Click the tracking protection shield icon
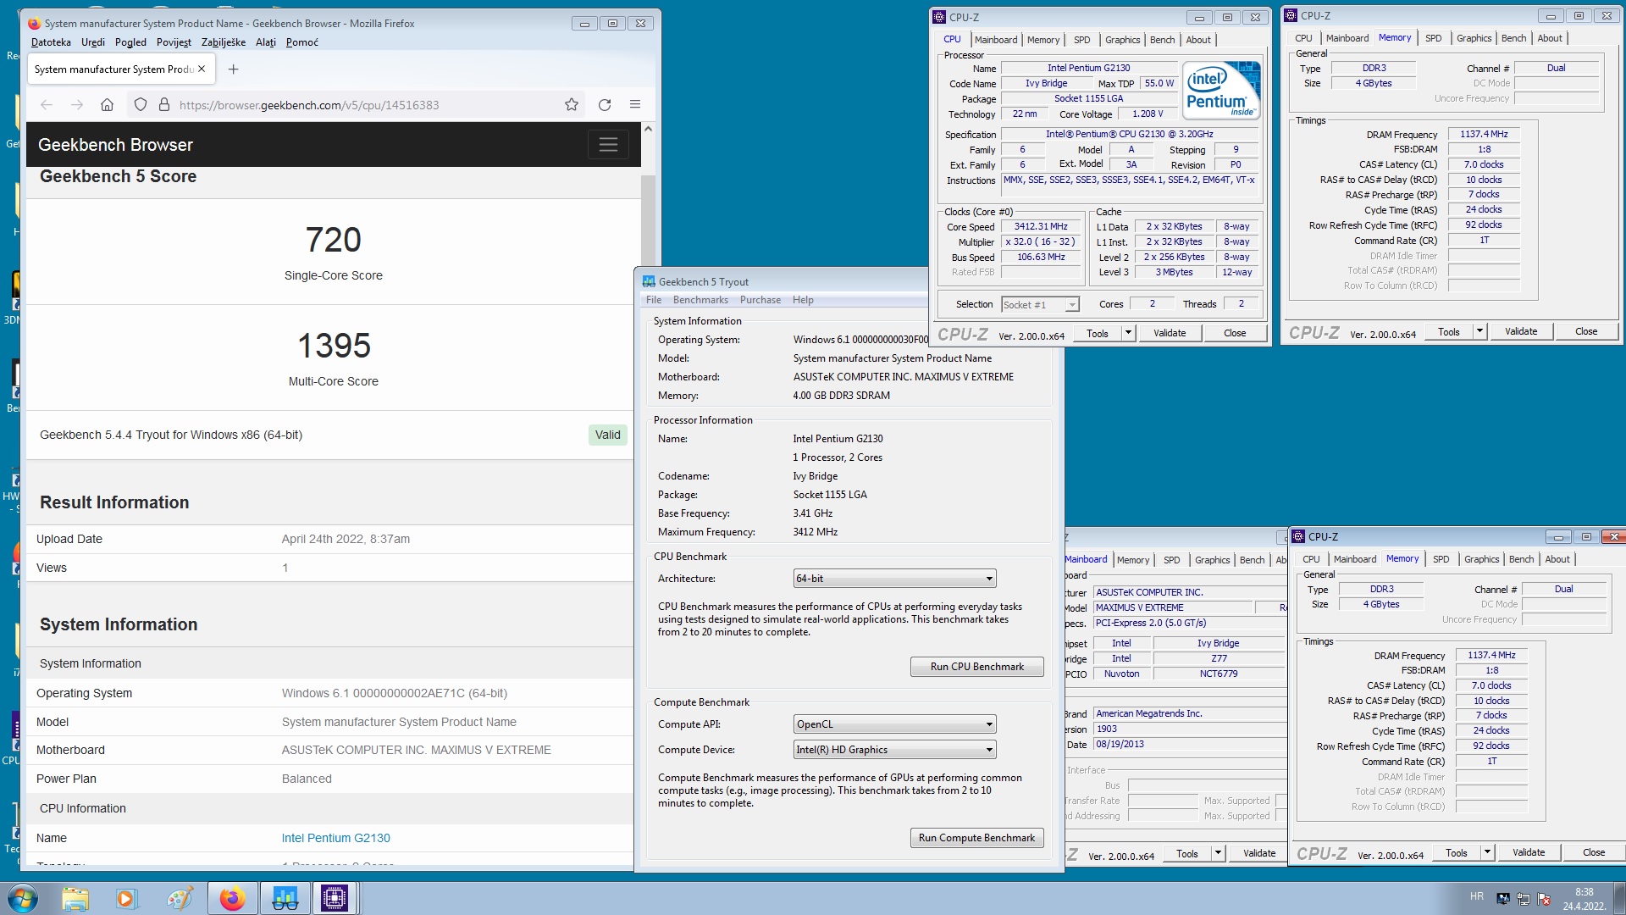This screenshot has height=915, width=1626. (x=141, y=105)
